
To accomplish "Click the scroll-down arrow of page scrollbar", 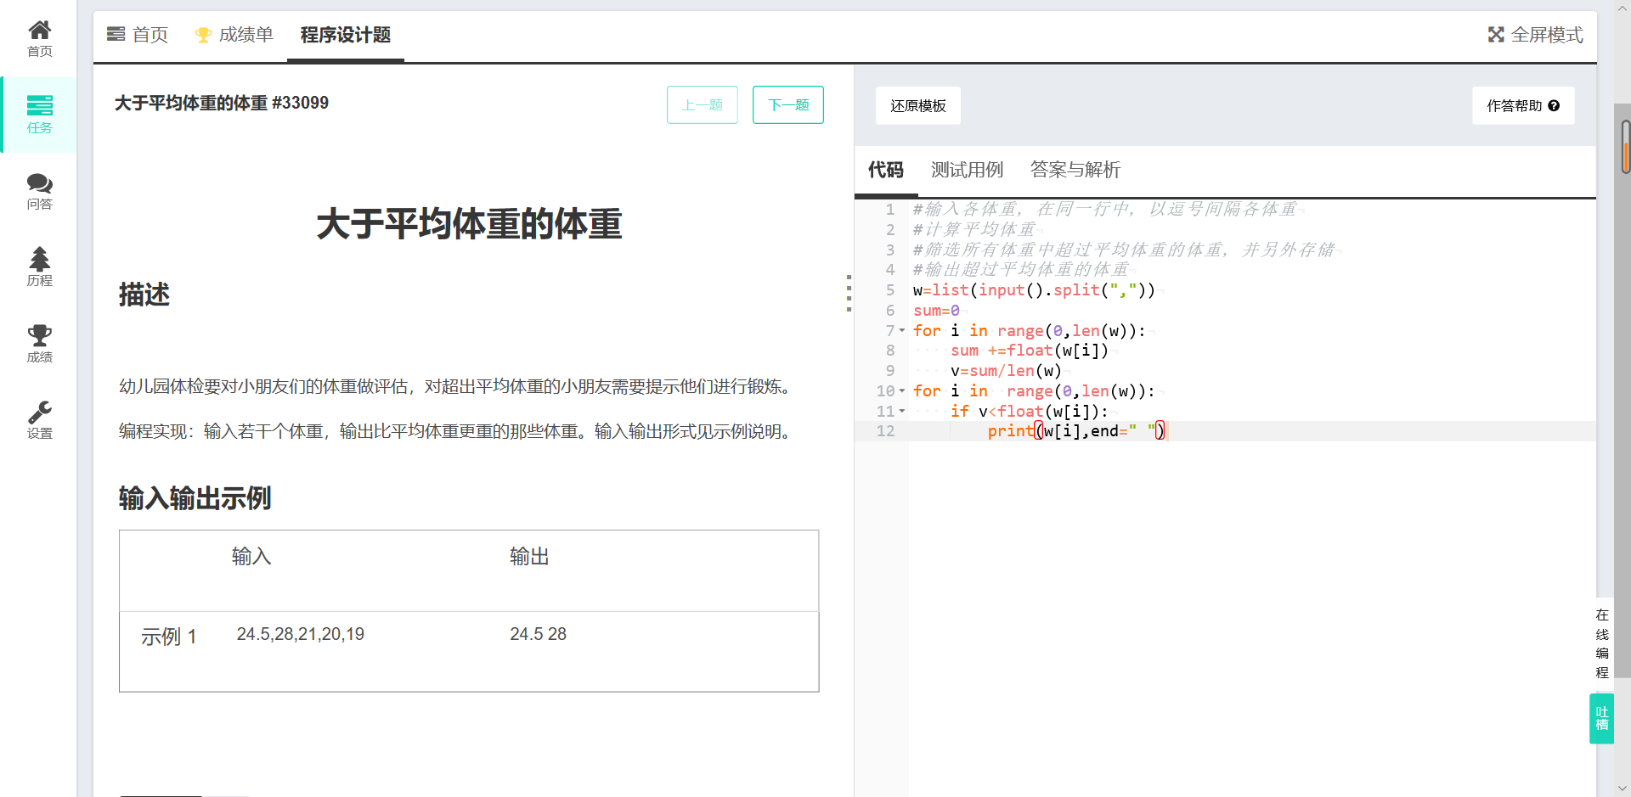I will [x=1624, y=789].
